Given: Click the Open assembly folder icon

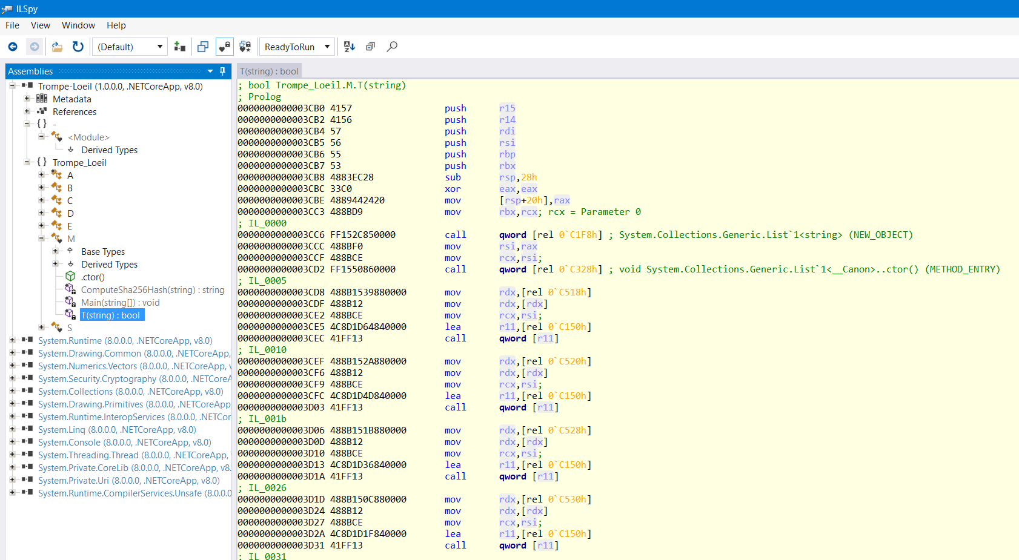Looking at the screenshot, I should click(x=57, y=47).
